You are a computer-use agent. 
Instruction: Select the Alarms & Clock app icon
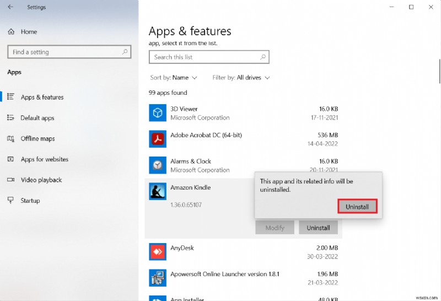tap(158, 165)
